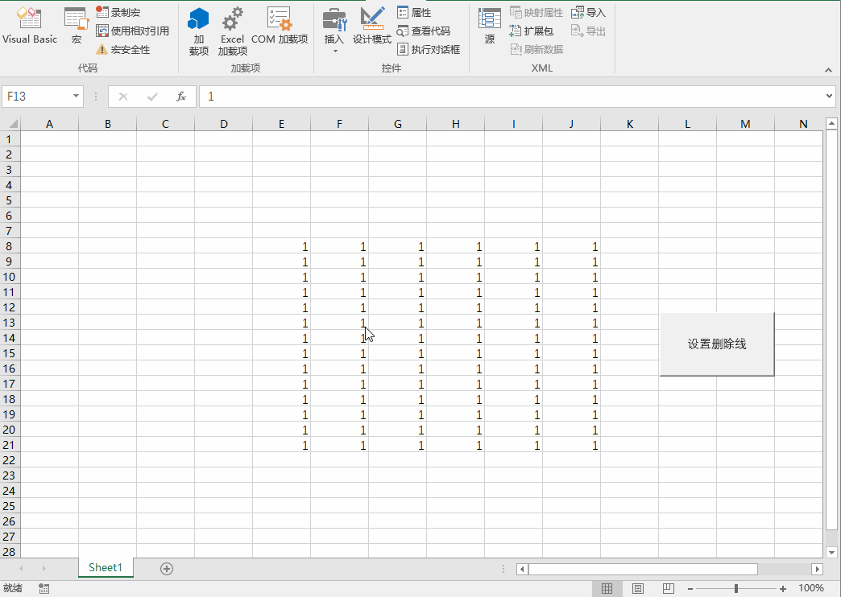Switch to the Sheet1 tab

coord(106,567)
